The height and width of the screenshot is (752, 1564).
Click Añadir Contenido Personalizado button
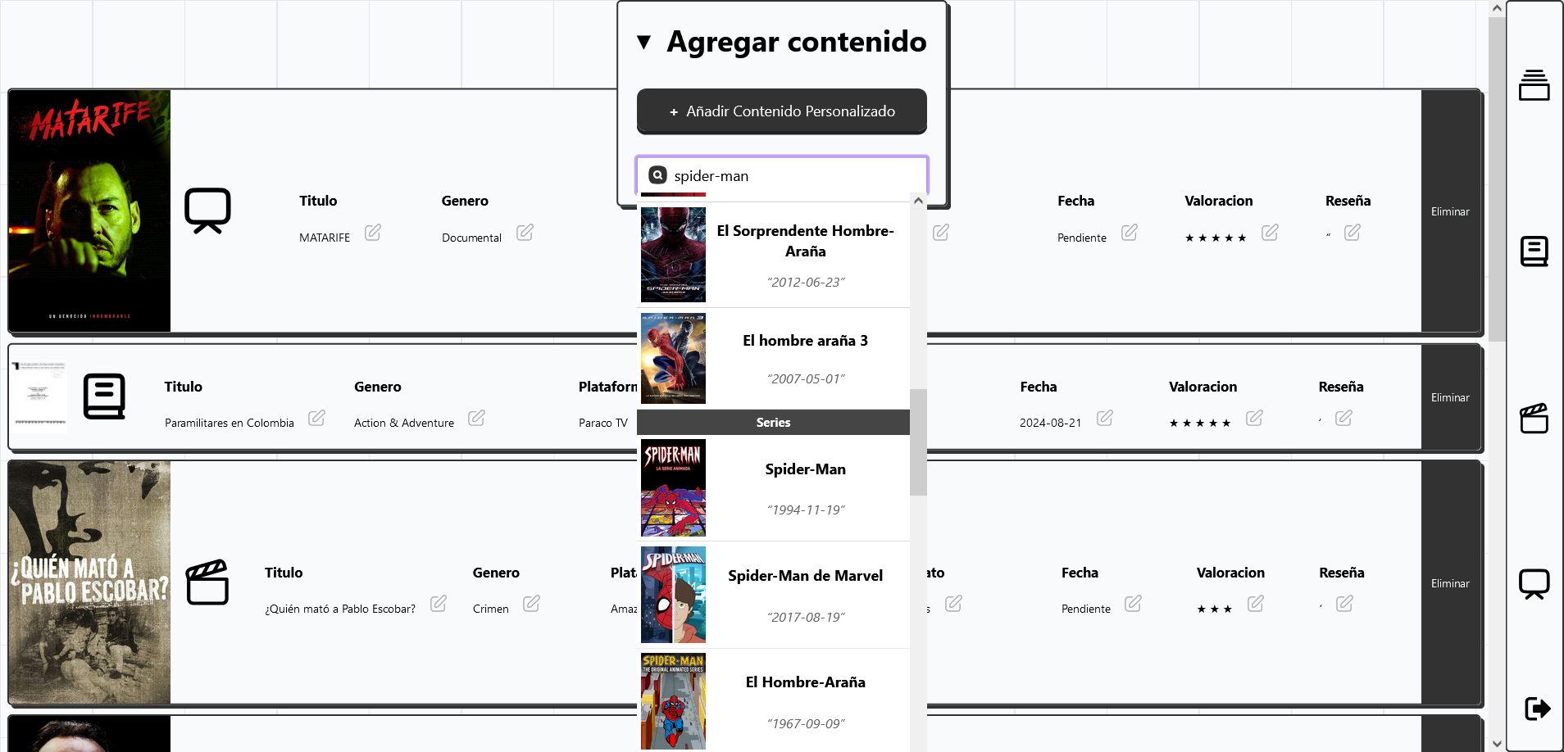click(782, 111)
